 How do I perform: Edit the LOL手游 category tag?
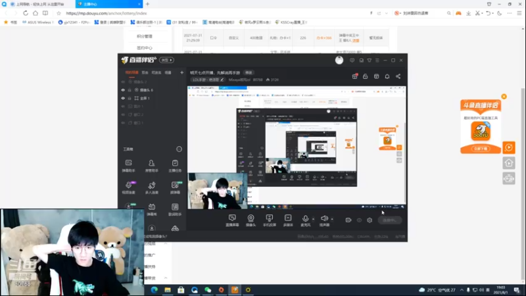208,80
